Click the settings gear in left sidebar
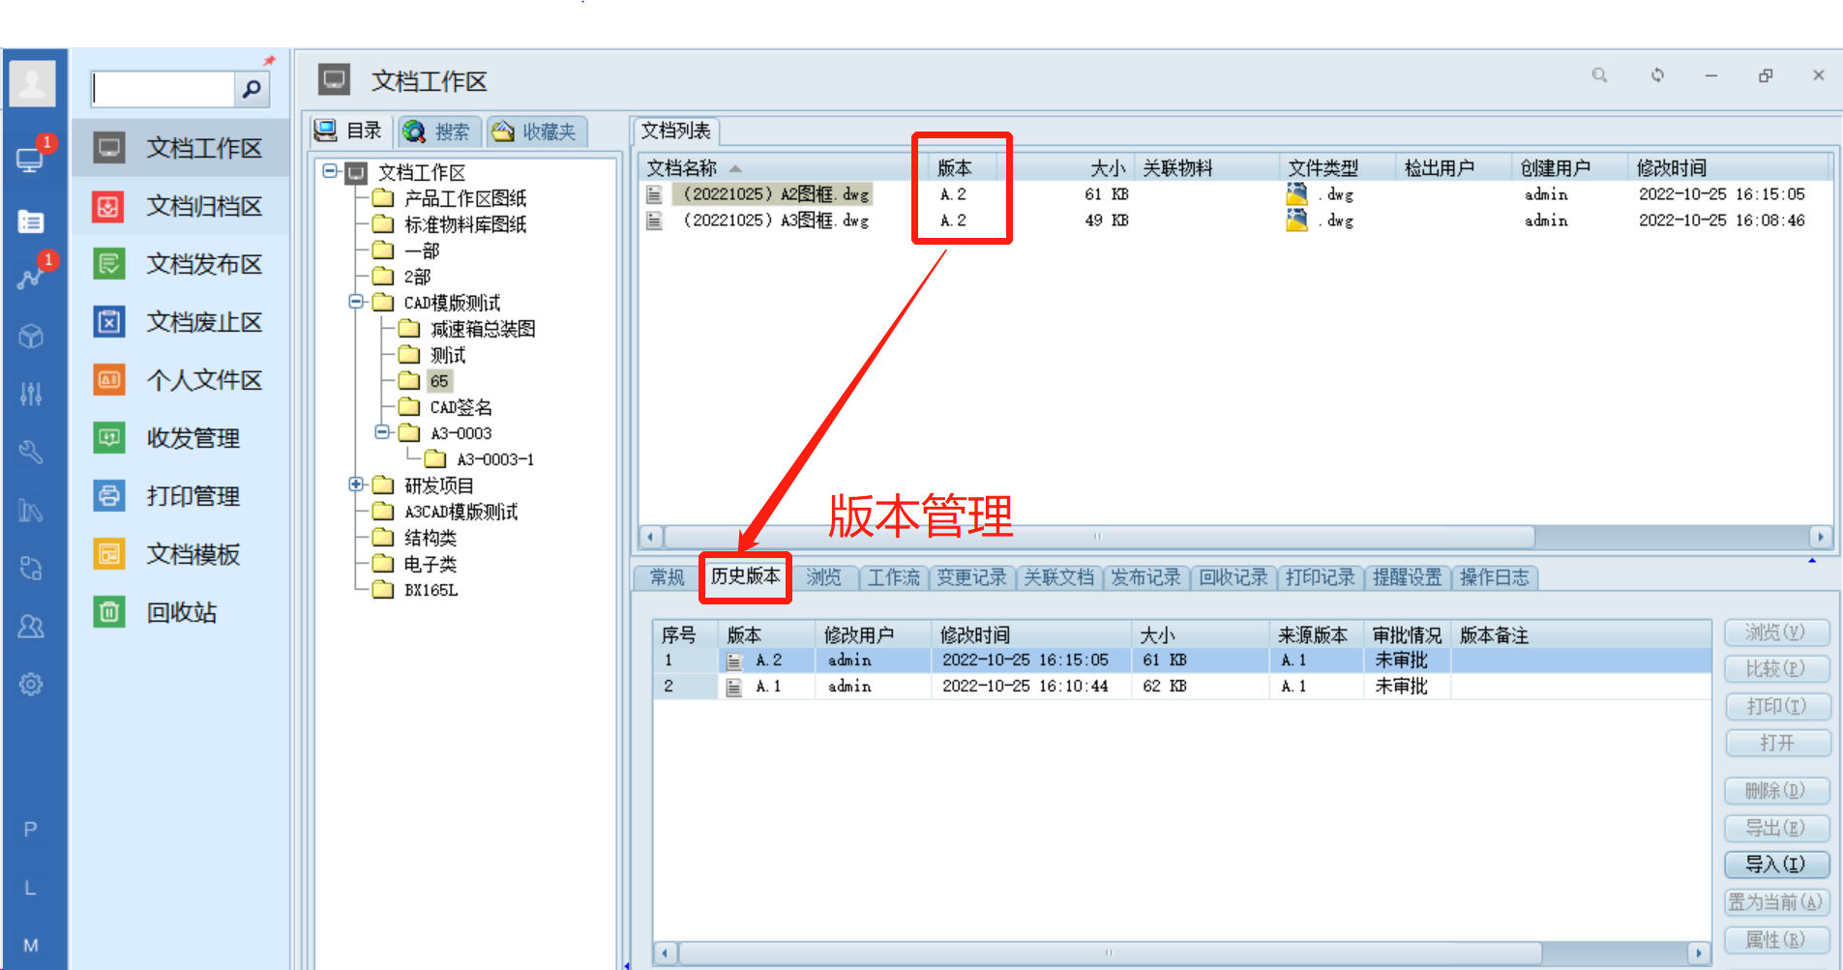1843x970 pixels. [x=31, y=685]
